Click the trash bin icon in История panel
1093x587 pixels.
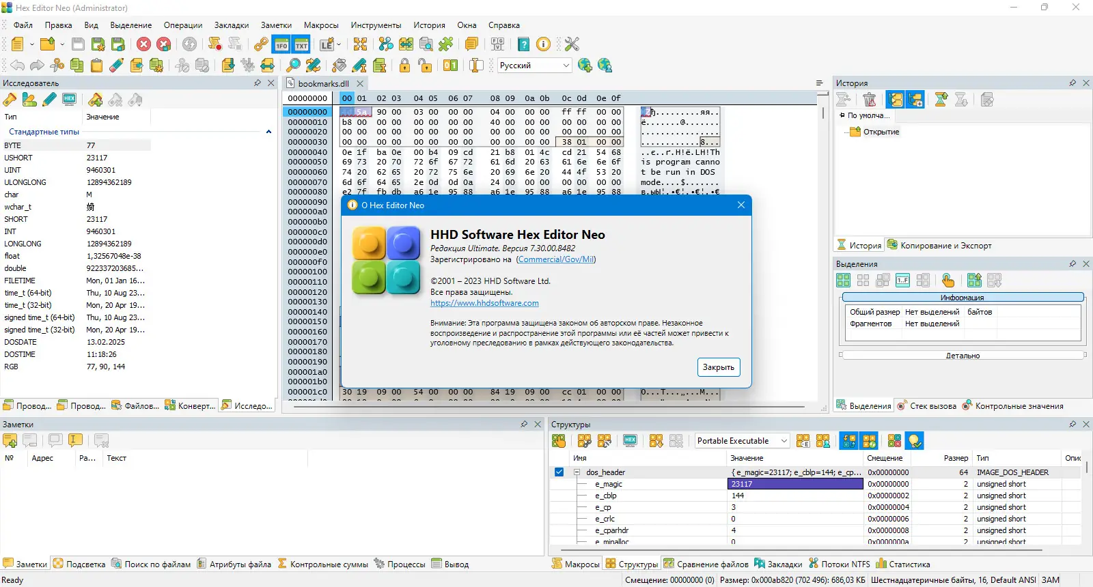[870, 100]
